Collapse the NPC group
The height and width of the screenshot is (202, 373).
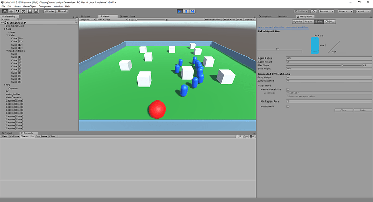click(x=4, y=85)
